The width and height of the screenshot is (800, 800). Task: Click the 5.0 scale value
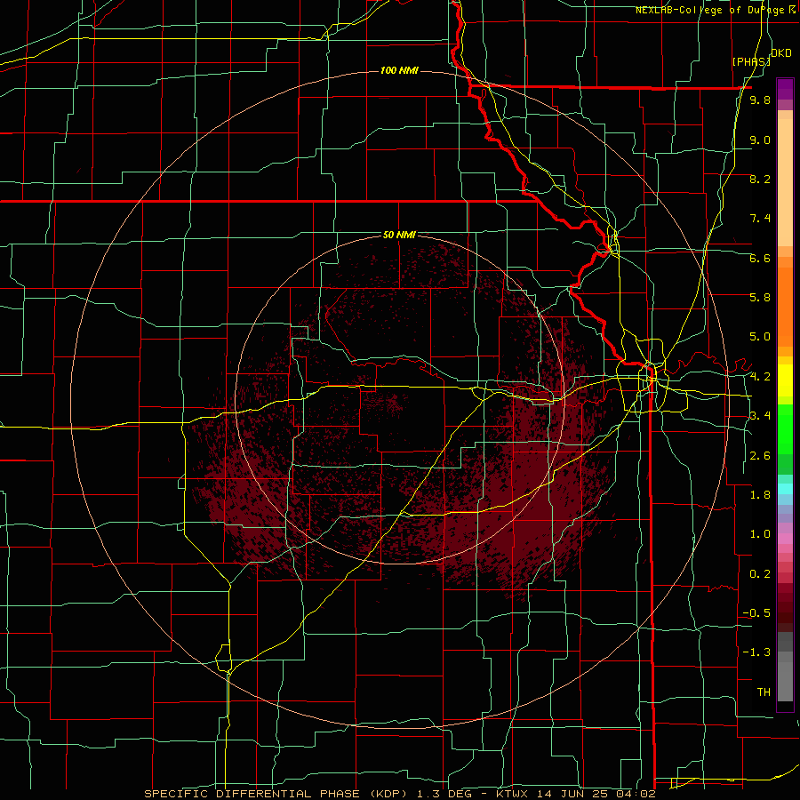760,337
